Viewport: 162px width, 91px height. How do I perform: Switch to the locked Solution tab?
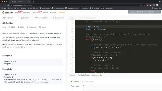point(25,18)
